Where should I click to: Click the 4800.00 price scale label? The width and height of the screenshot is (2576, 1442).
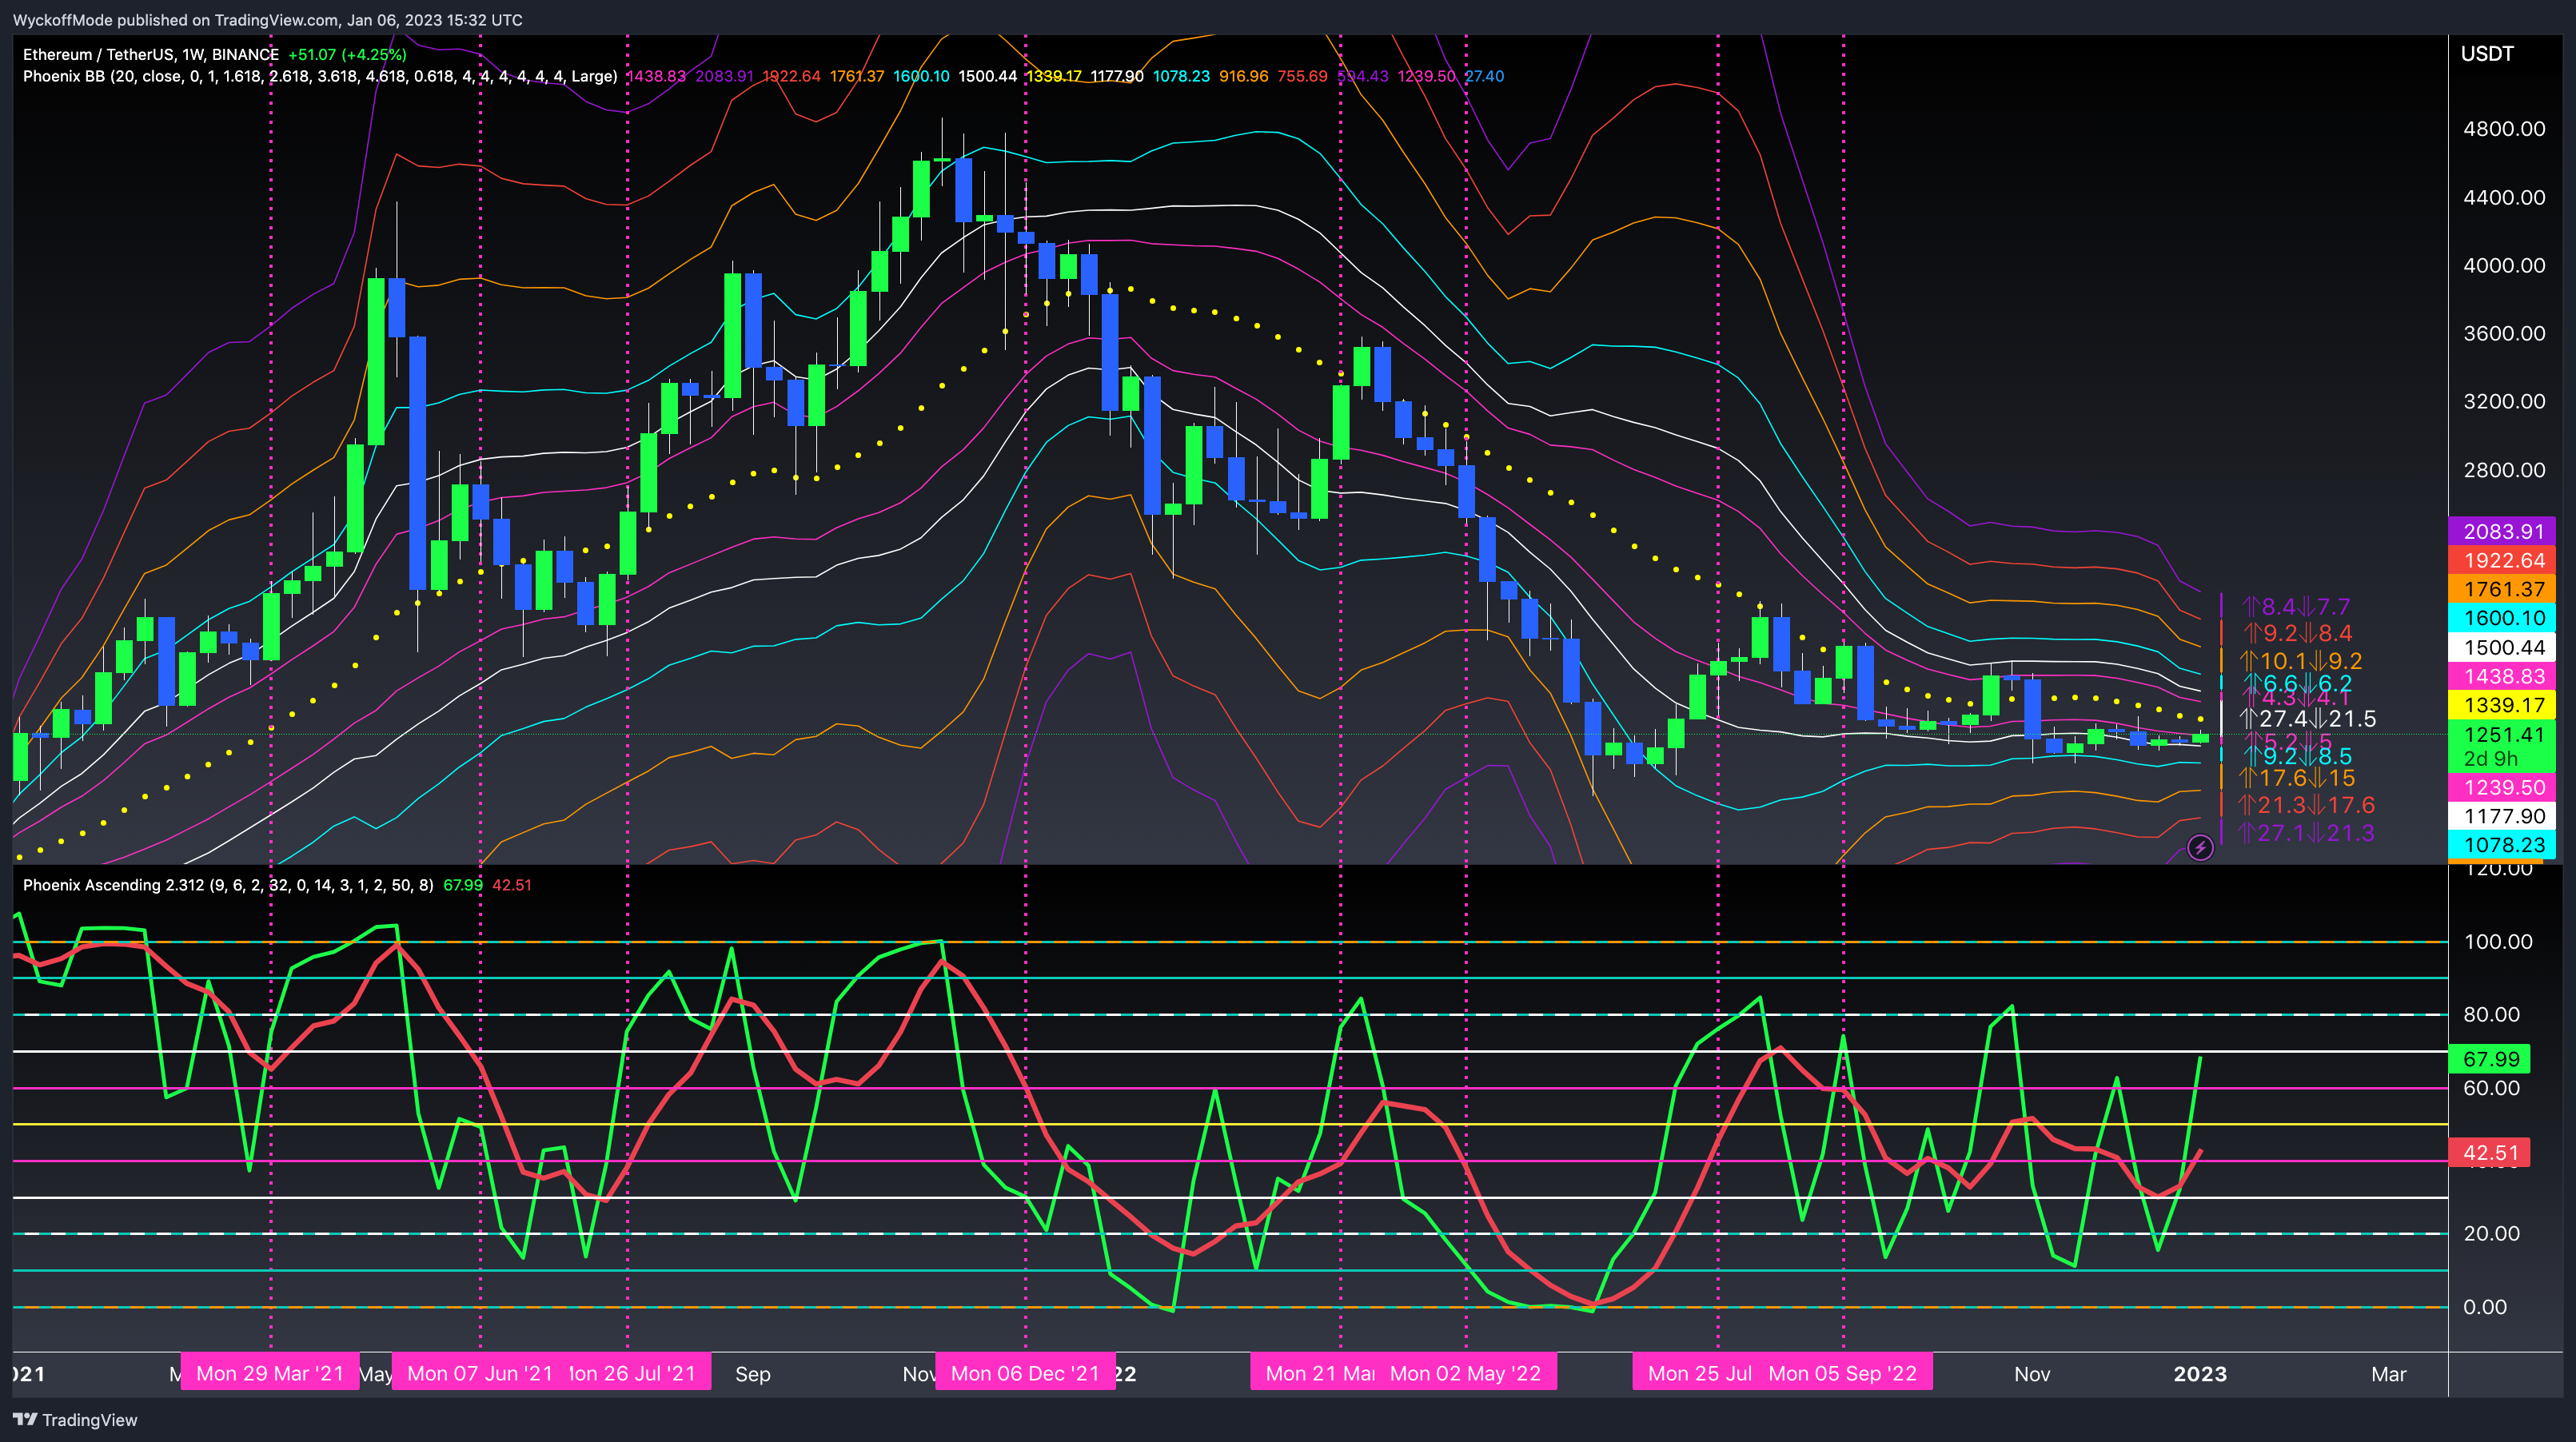2504,129
